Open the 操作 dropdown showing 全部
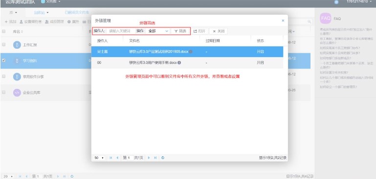The width and height of the screenshot is (376, 179). tap(158, 31)
